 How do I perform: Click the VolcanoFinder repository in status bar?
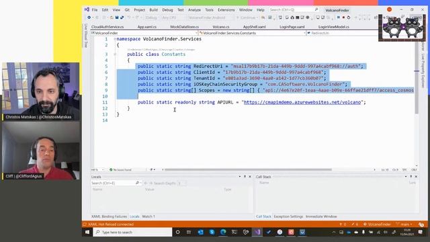click(377, 224)
